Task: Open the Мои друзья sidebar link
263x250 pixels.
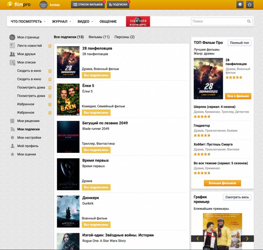Action: (26, 54)
